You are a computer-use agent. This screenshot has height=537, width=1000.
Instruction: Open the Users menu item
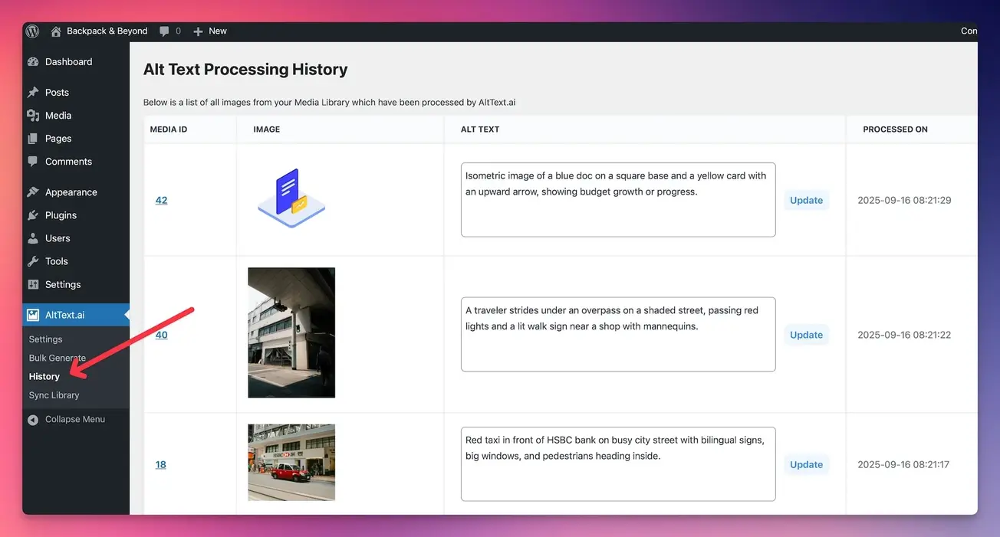click(58, 238)
